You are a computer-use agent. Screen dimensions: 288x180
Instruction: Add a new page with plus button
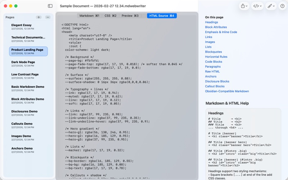[39, 17]
